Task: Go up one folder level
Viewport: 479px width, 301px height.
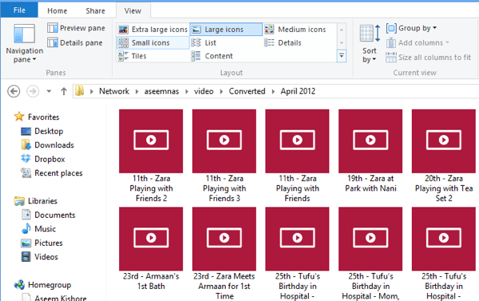Action: click(64, 91)
